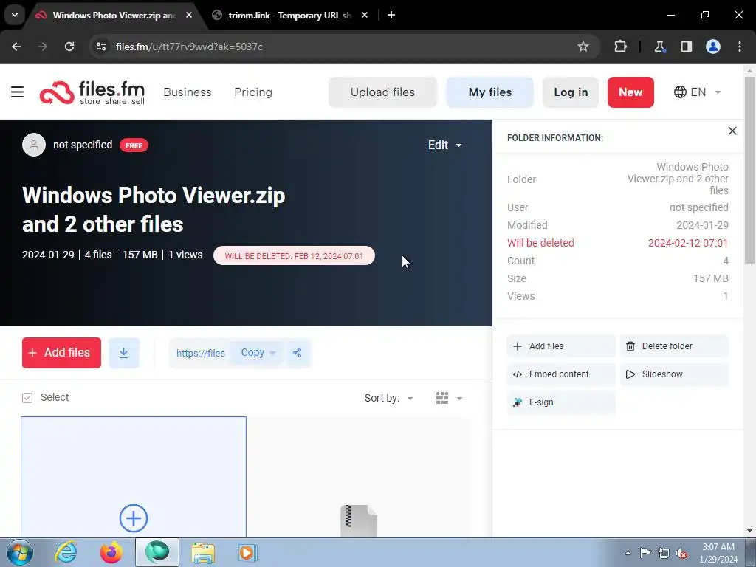
Task: Click the Chrome Labs flask icon
Action: 659,47
